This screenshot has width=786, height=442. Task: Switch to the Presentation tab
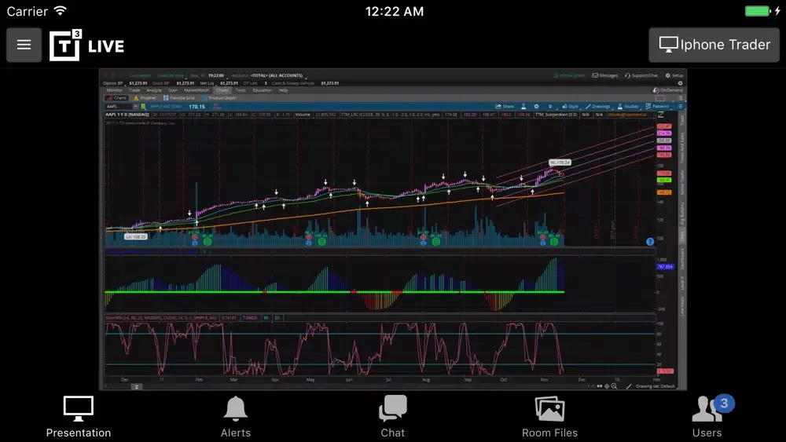78,416
